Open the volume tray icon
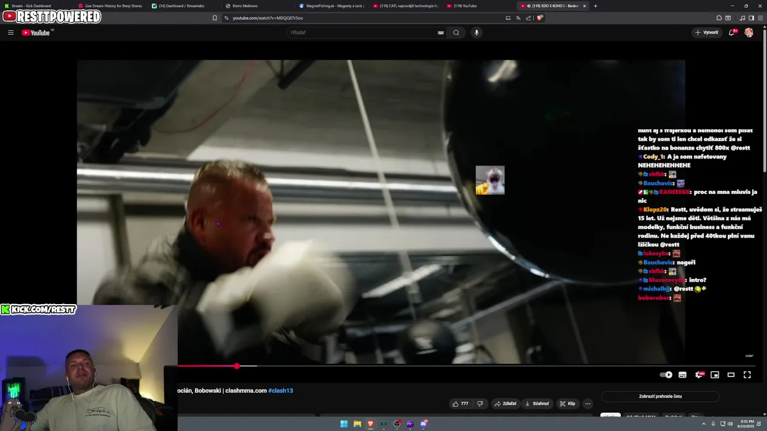 (730, 424)
